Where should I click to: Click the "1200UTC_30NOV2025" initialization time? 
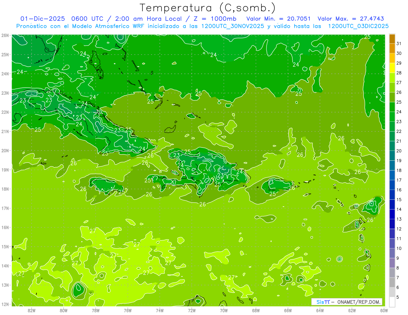233,26
